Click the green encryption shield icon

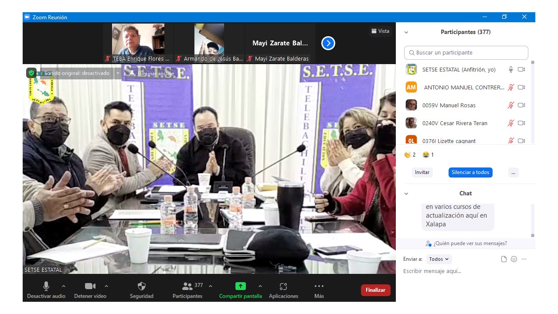[x=31, y=73]
